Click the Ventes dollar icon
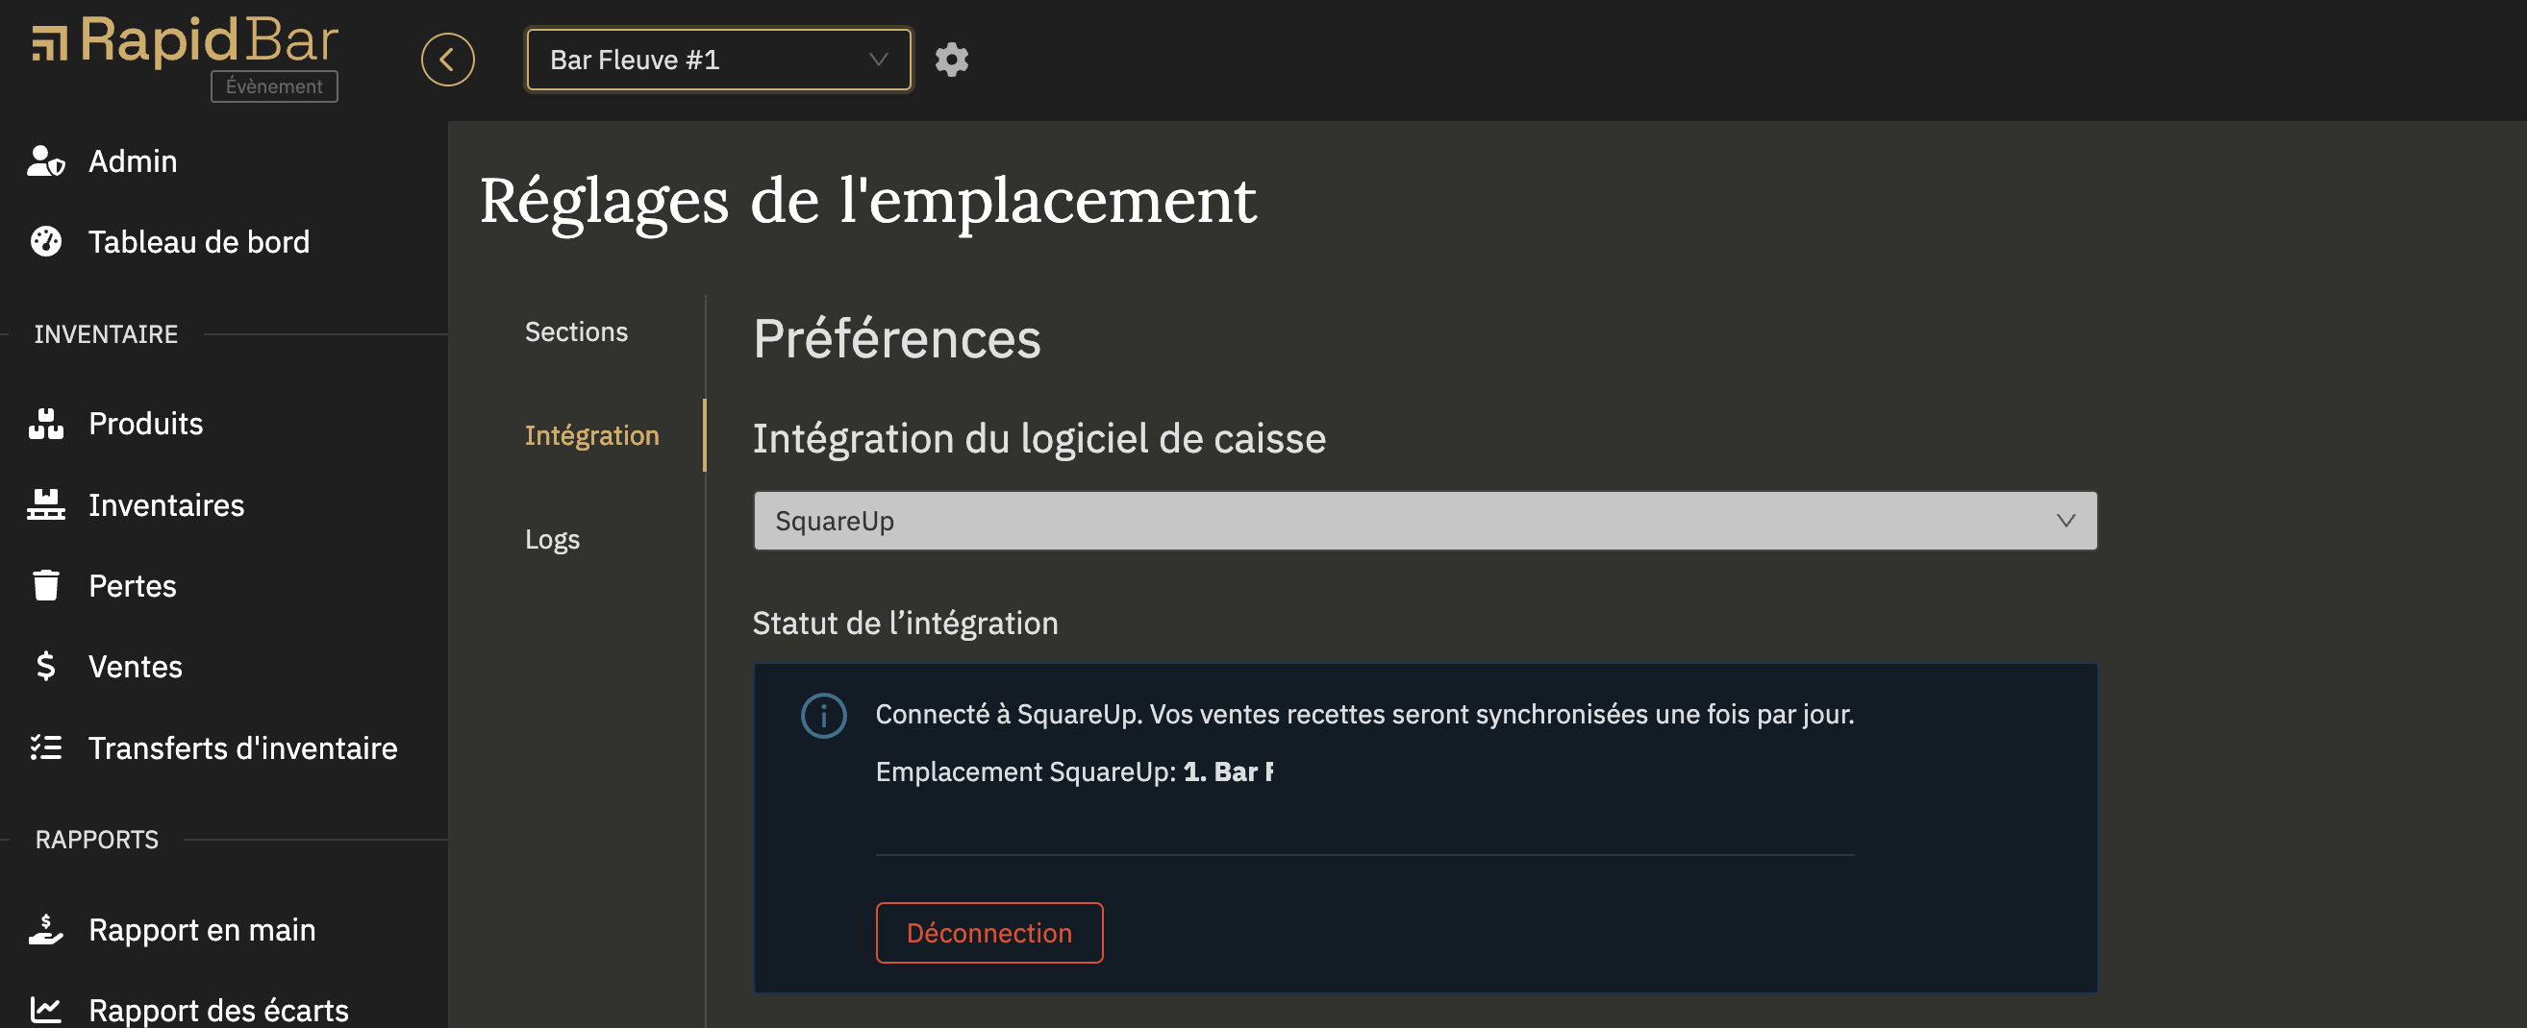Viewport: 2527px width, 1028px height. pyautogui.click(x=45, y=667)
